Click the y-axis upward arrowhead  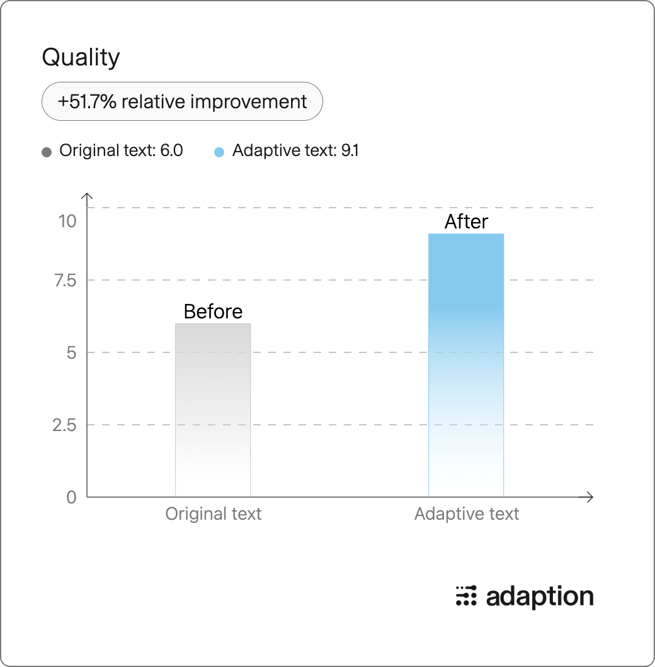(87, 196)
